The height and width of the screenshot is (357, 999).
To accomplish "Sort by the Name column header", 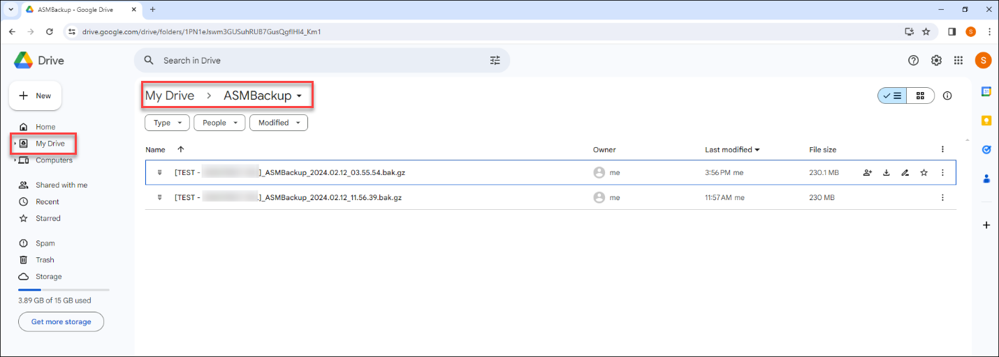I will (x=155, y=149).
